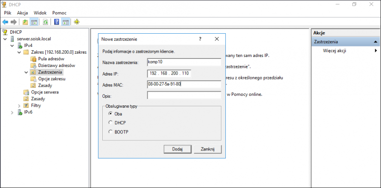The image size is (381, 188).
Task: Select the serwer.soisk.local server icon
Action: (x=12, y=39)
